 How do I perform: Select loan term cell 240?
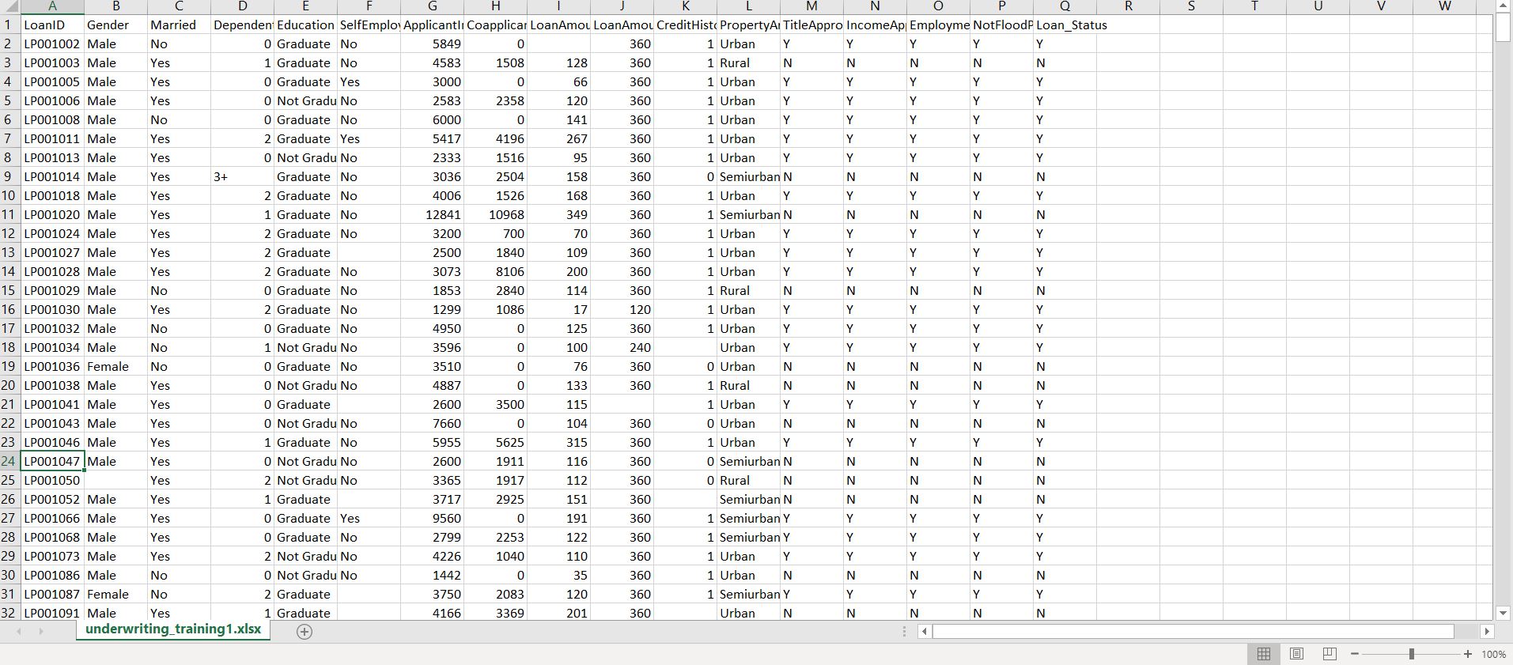(622, 347)
